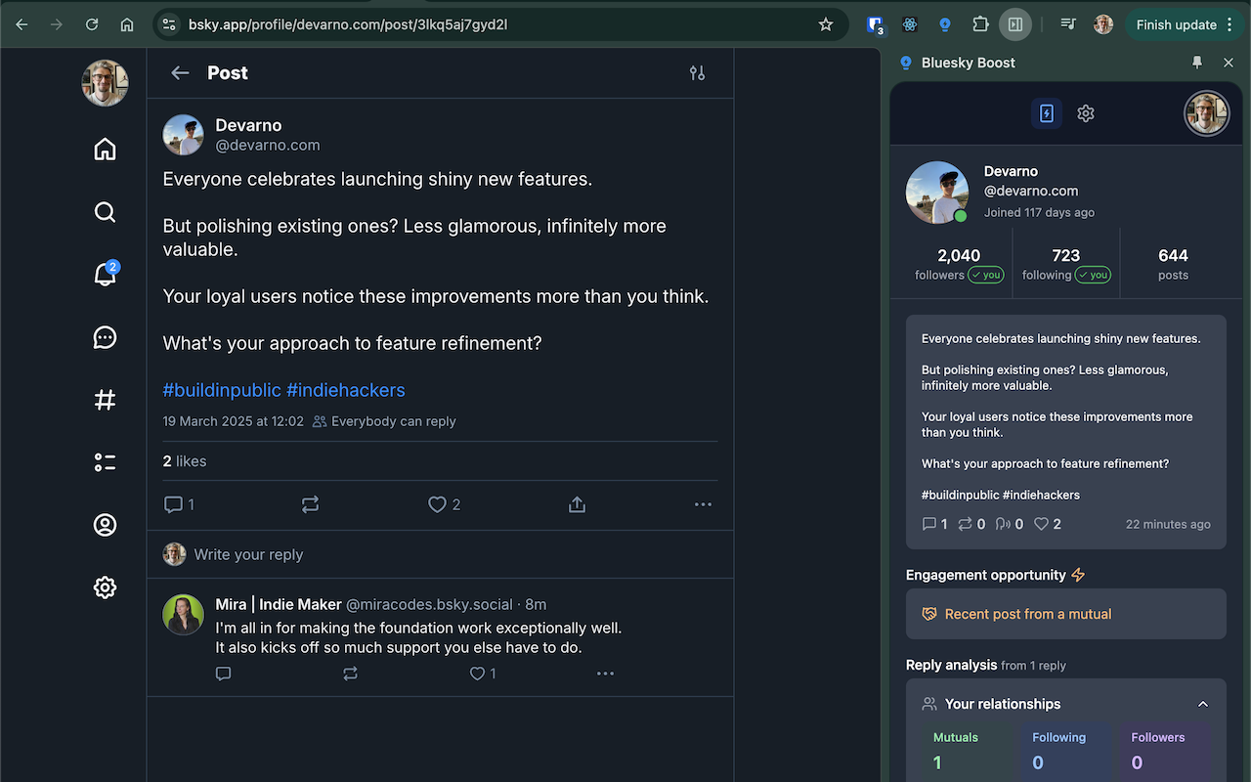Image resolution: width=1251 pixels, height=782 pixels.
Task: Click the Finish update button
Action: tap(1176, 24)
